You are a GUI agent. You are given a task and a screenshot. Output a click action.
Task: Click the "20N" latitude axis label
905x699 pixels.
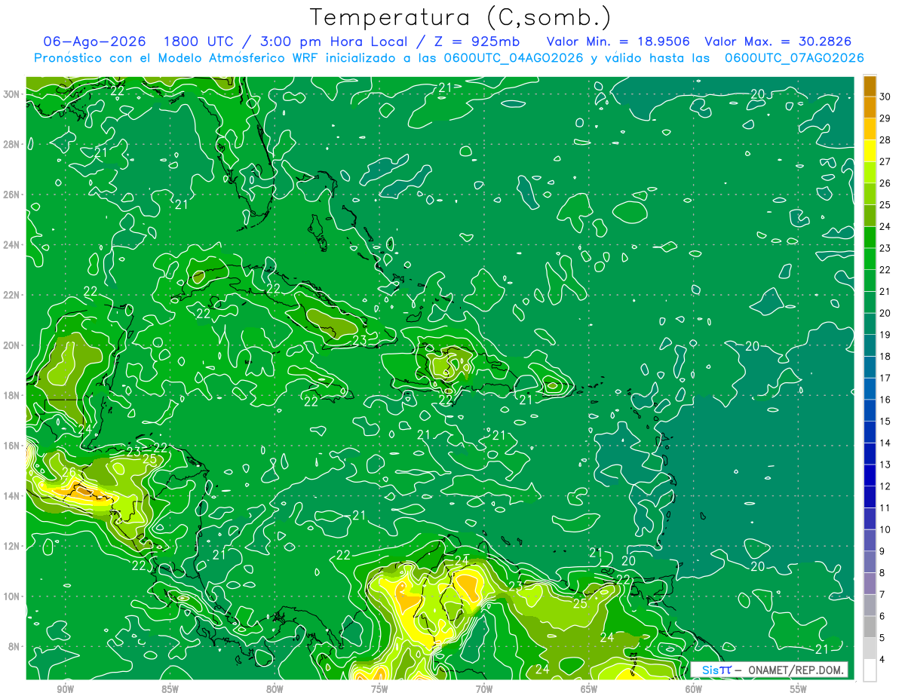point(11,345)
